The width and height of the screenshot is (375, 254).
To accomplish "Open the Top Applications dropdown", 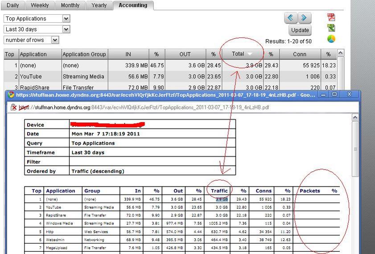I will pos(66,19).
